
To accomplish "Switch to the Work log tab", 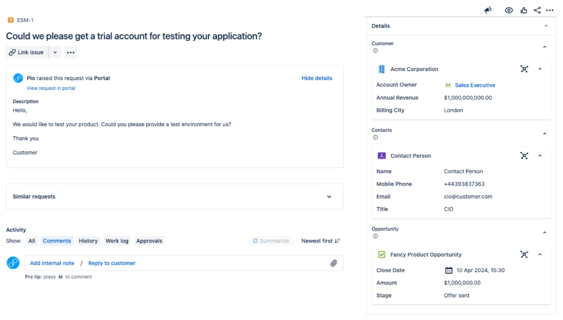I will tap(116, 240).
